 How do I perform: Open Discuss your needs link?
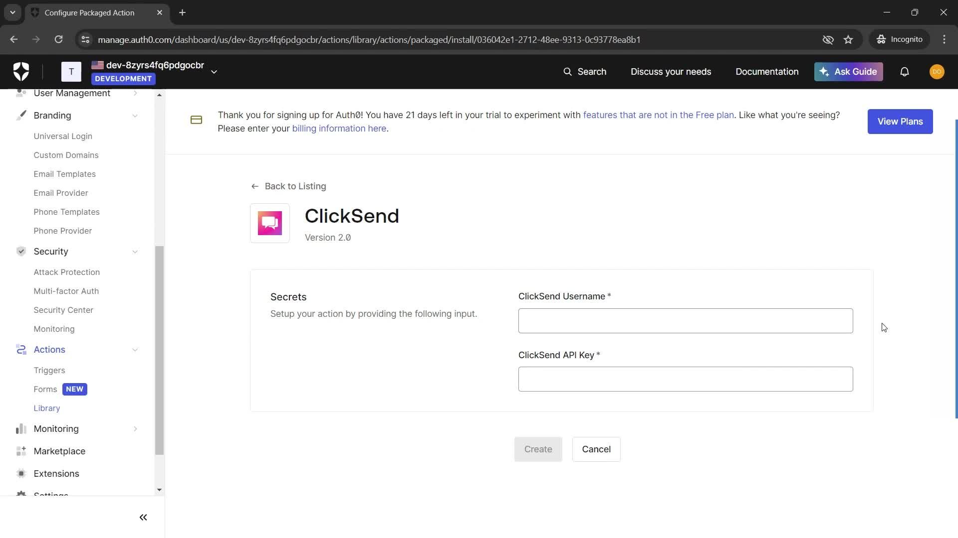(671, 72)
